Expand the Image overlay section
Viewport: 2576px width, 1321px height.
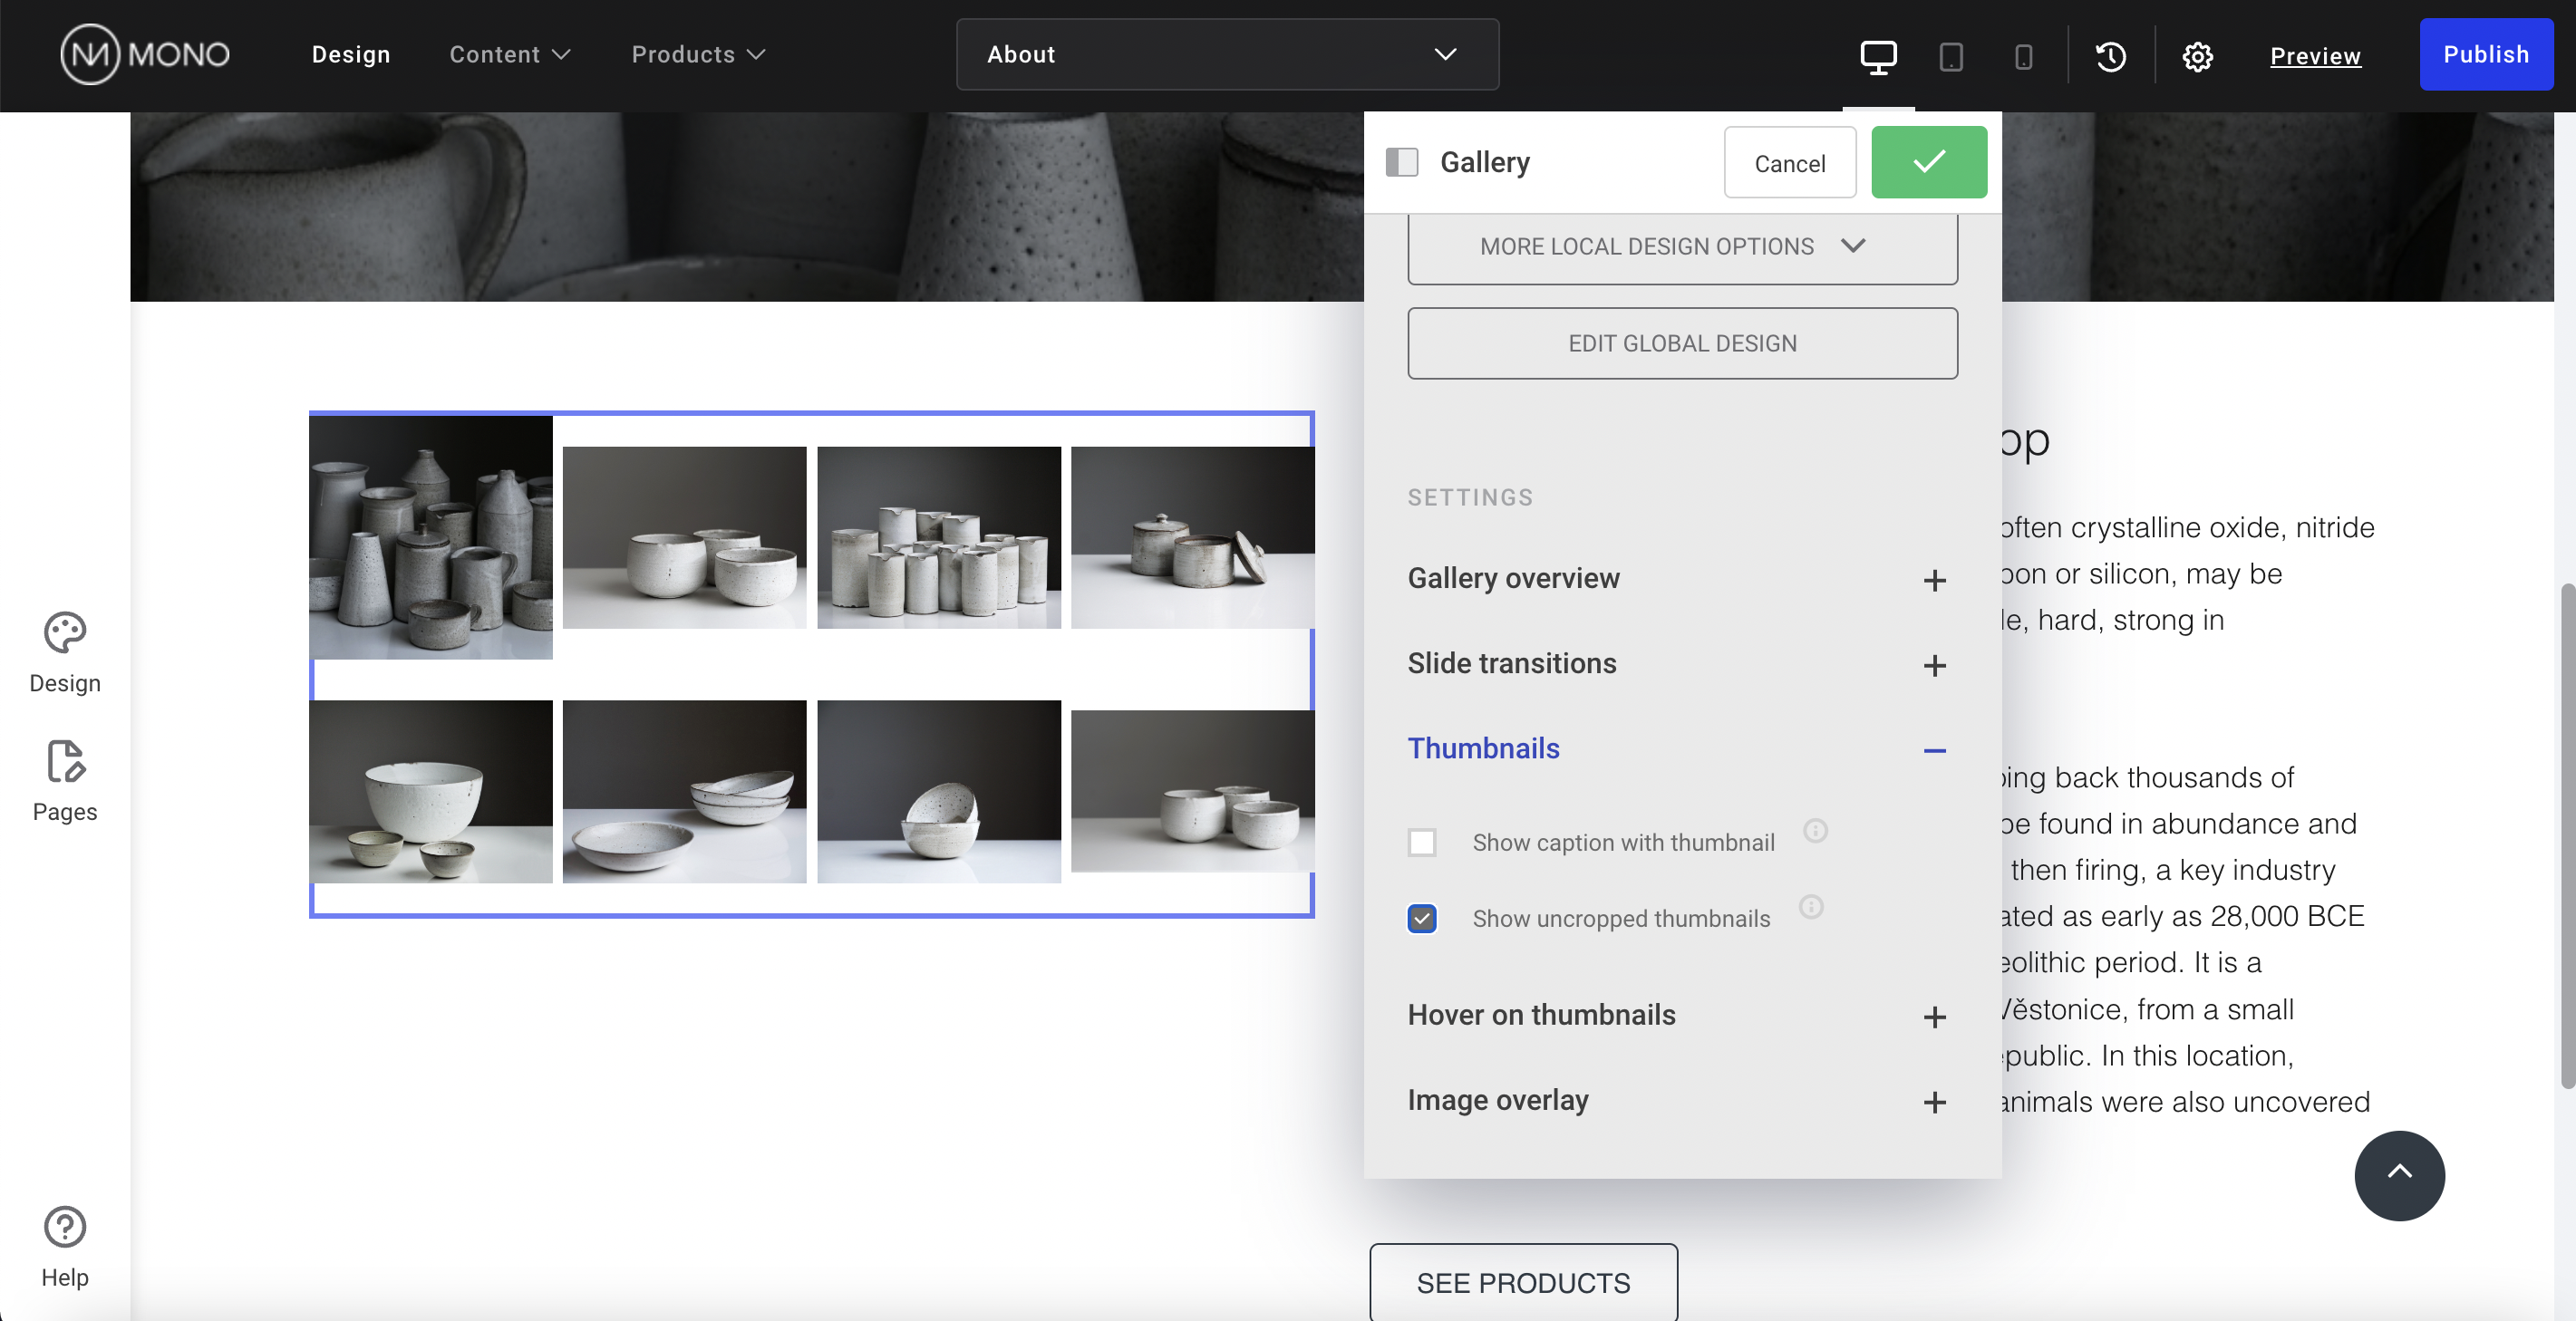(1682, 1100)
